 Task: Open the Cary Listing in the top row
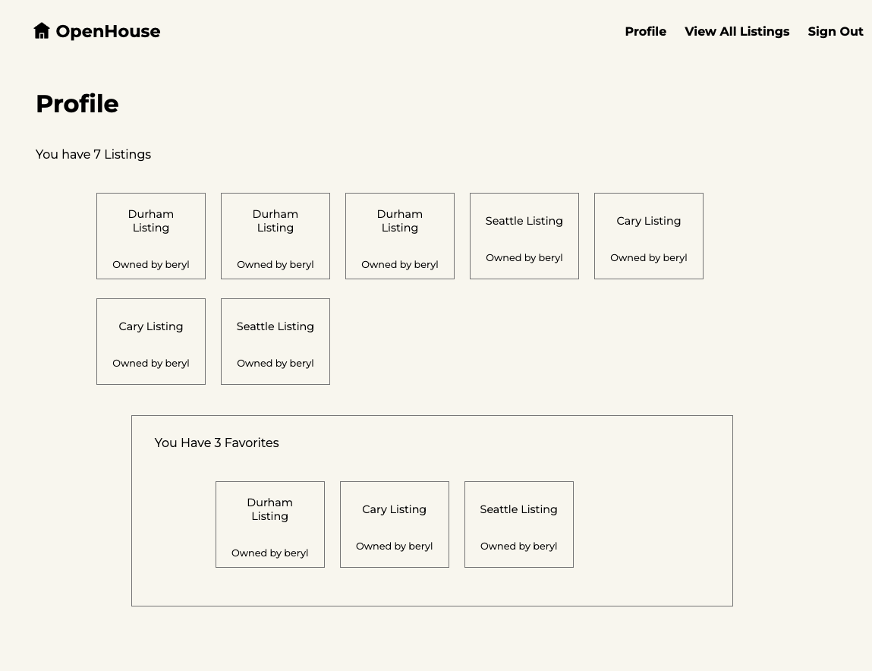(648, 235)
